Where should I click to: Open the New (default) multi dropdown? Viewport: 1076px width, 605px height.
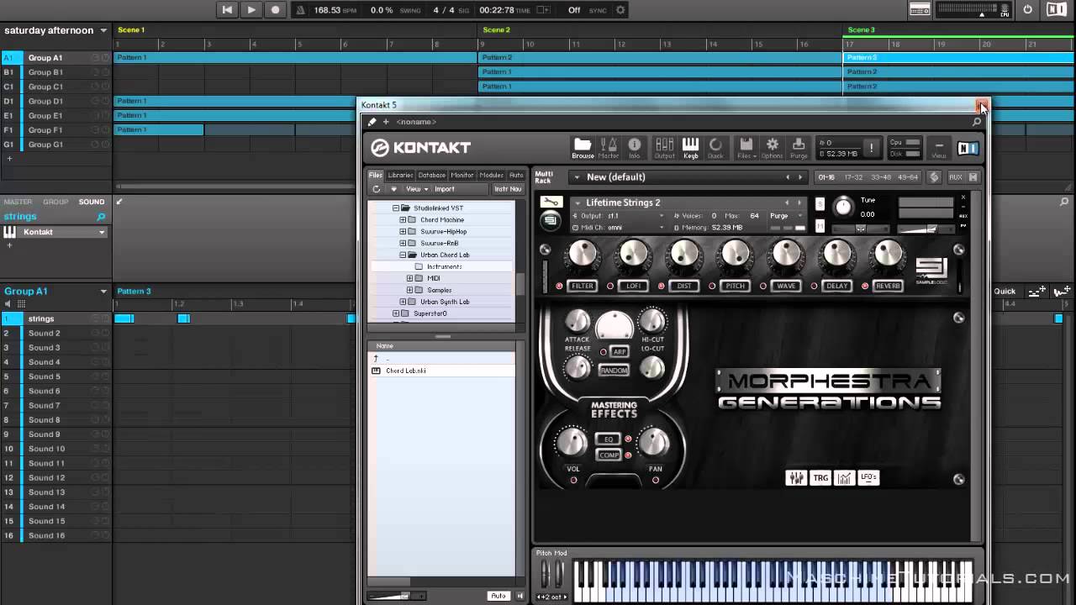(577, 177)
